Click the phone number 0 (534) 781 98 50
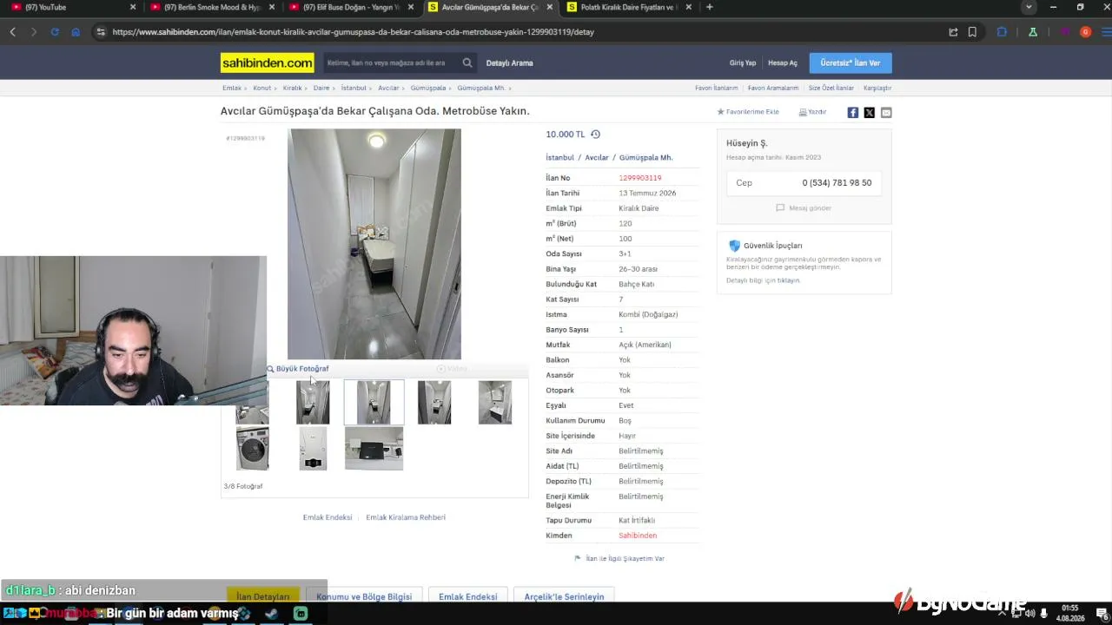The height and width of the screenshot is (625, 1112). click(837, 183)
